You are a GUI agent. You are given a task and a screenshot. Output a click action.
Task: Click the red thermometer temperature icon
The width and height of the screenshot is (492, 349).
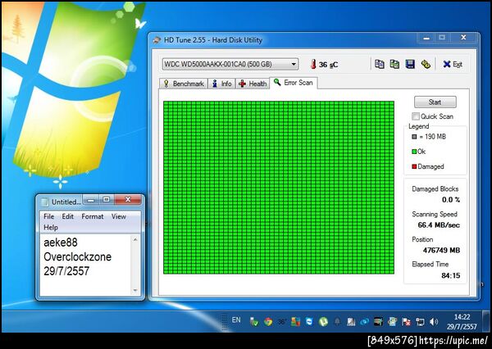coord(313,64)
